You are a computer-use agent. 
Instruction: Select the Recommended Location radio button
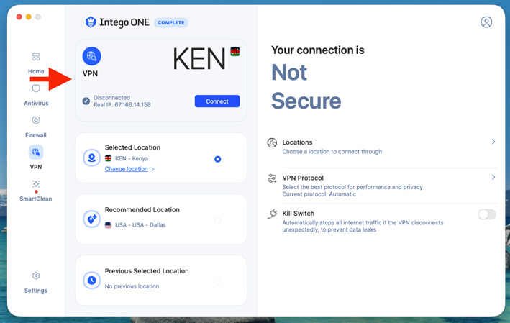pyautogui.click(x=218, y=221)
